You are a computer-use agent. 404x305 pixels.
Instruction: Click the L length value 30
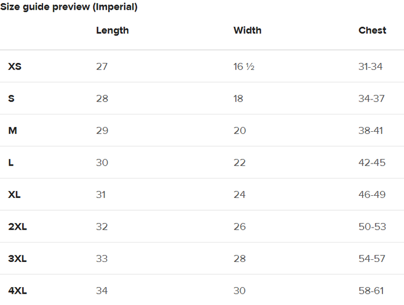102,162
